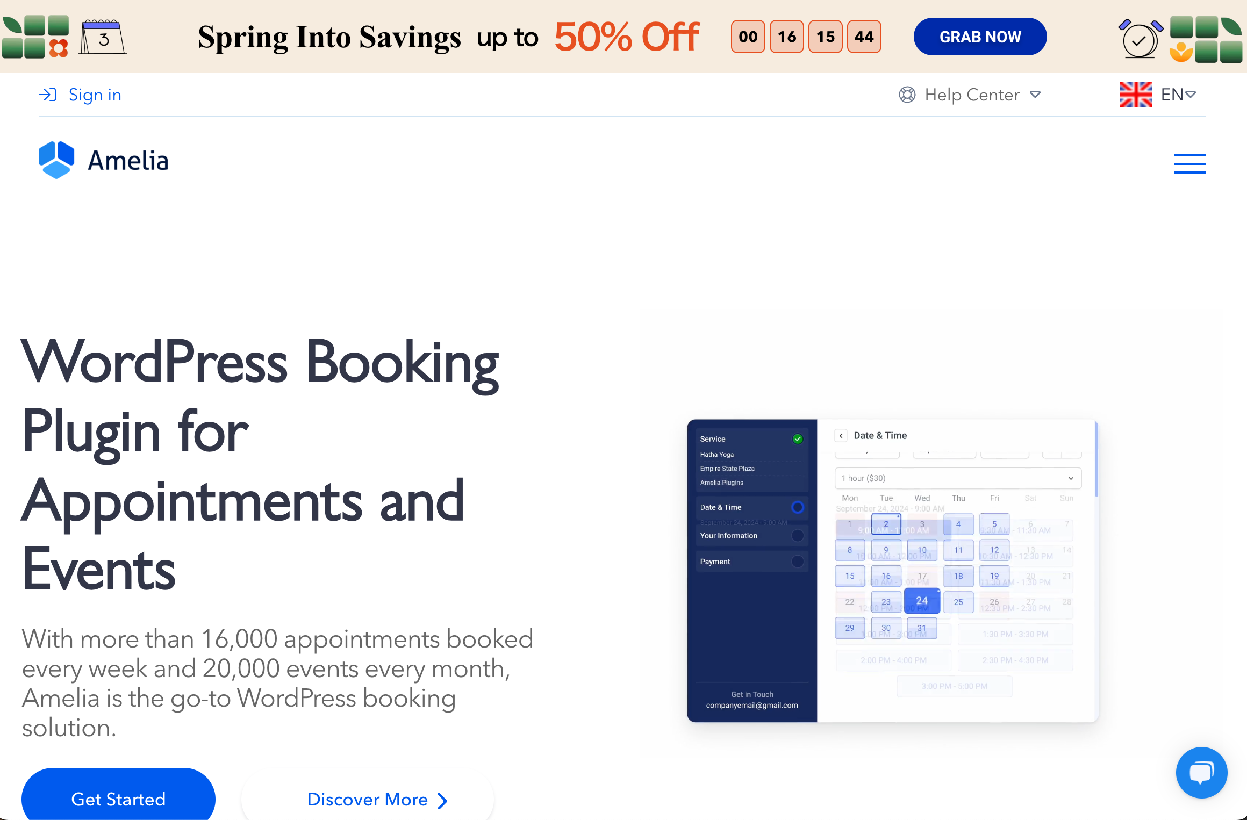
Task: Click the green check mark on Service
Action: tap(798, 439)
